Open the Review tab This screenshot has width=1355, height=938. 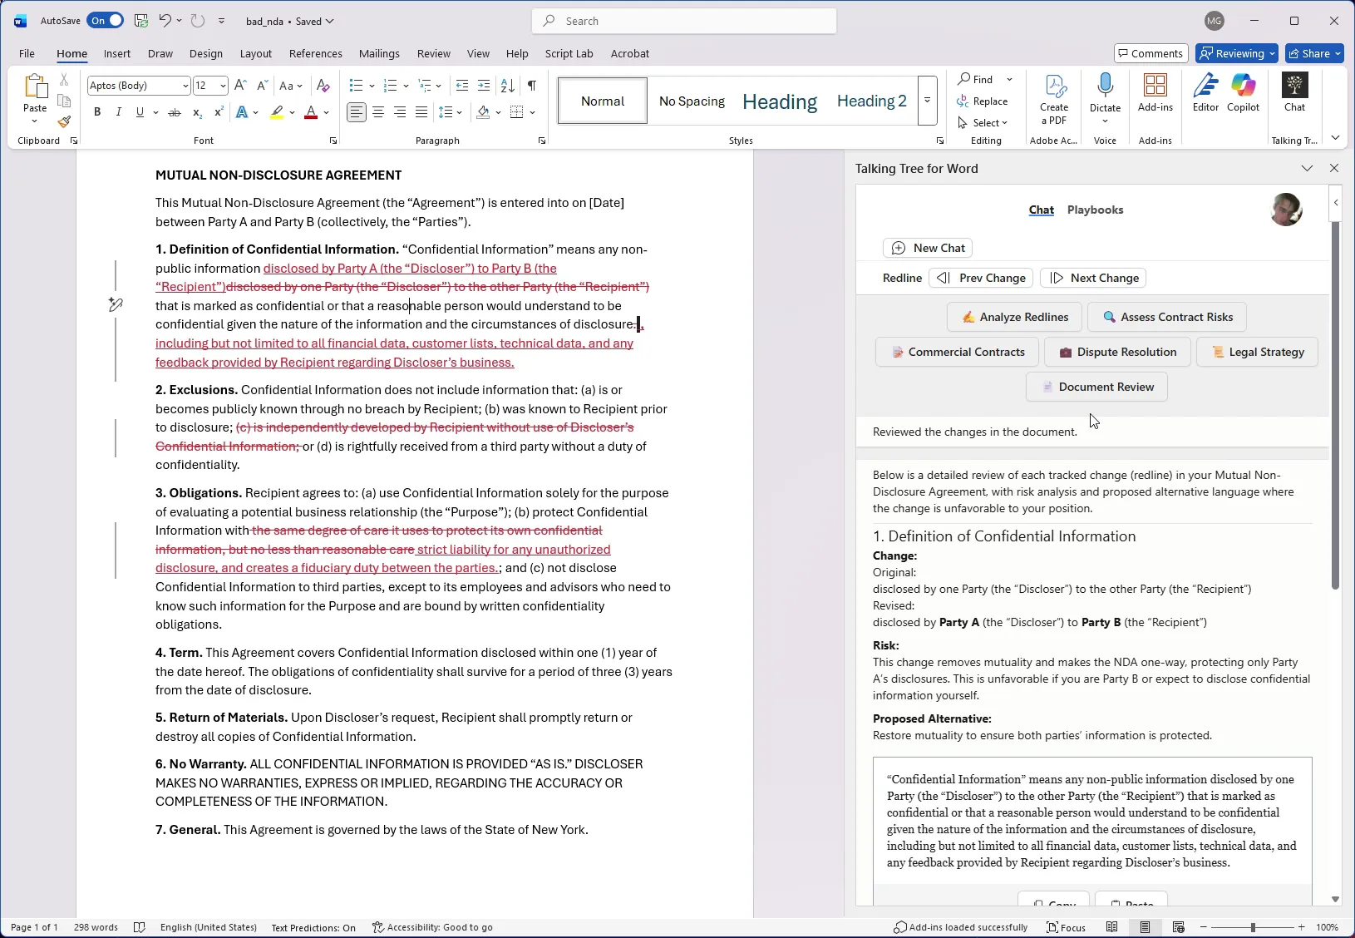433,53
